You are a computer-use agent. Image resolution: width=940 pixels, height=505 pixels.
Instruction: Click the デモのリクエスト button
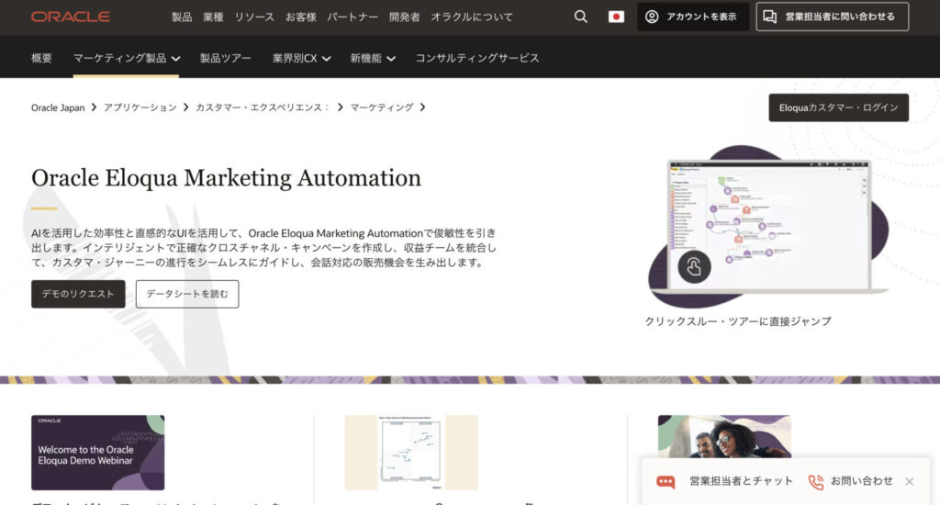point(78,294)
